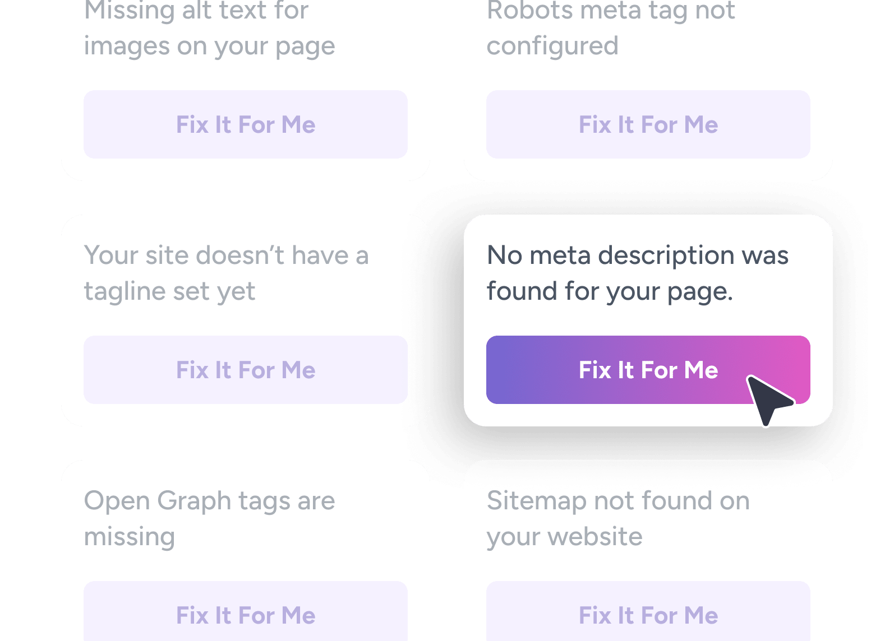Fix the missing site tagline issue
This screenshot has width=894, height=641.
click(246, 370)
